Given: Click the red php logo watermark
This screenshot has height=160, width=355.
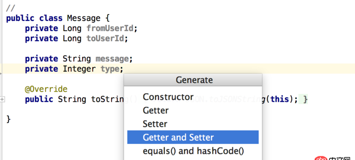Looking at the screenshot, I should 320,158.
